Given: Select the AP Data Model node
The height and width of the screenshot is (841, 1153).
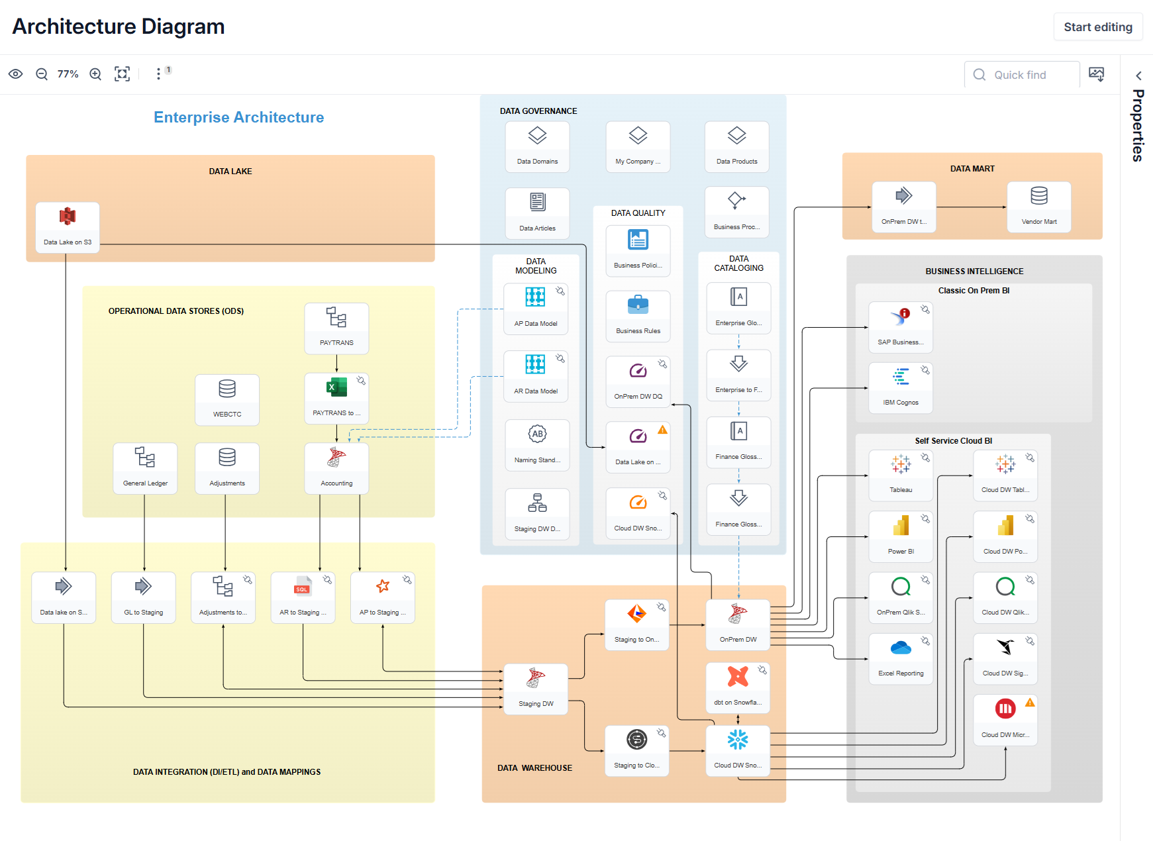Looking at the screenshot, I should (536, 309).
